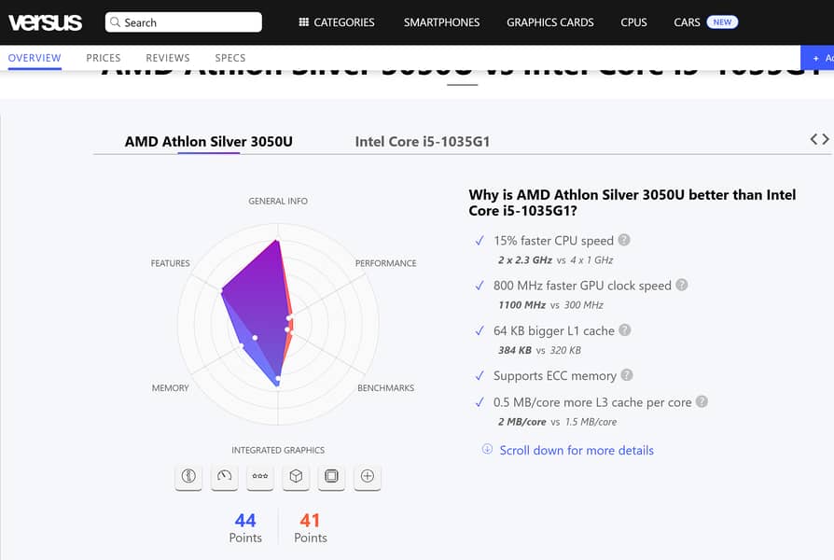
Task: Click the left chevron arrow by product tabs
Action: [813, 139]
